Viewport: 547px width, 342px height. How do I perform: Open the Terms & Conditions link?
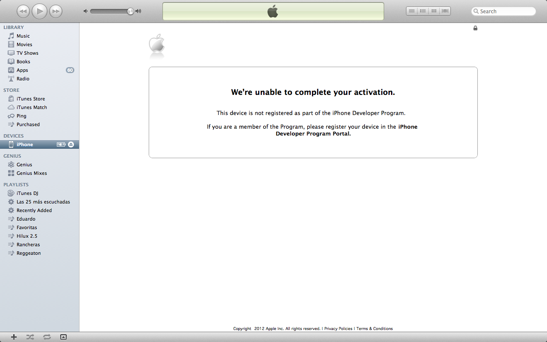(374, 329)
